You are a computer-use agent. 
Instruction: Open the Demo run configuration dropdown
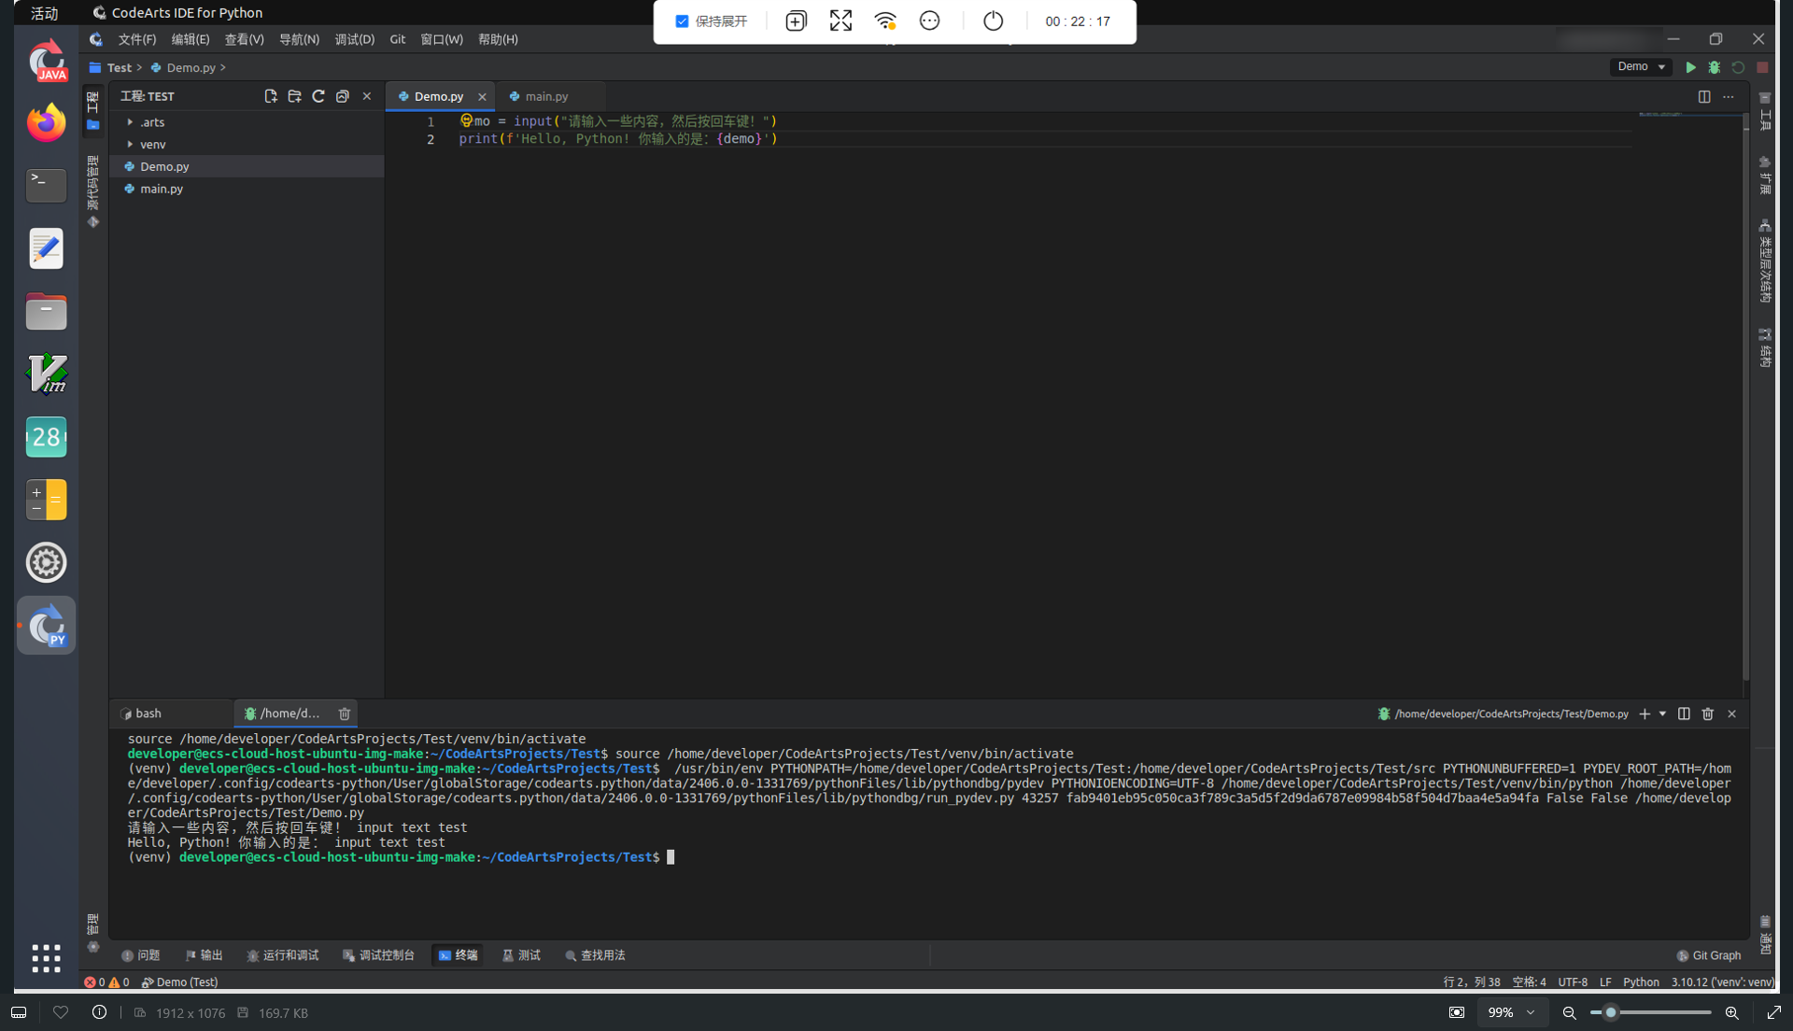coord(1641,67)
